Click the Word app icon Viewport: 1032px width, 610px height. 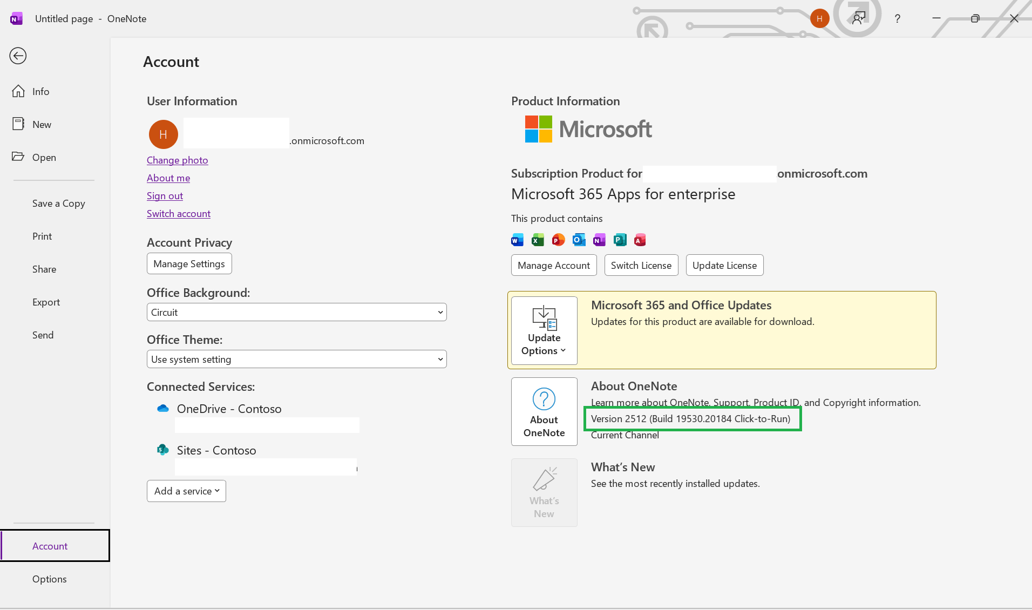click(517, 240)
